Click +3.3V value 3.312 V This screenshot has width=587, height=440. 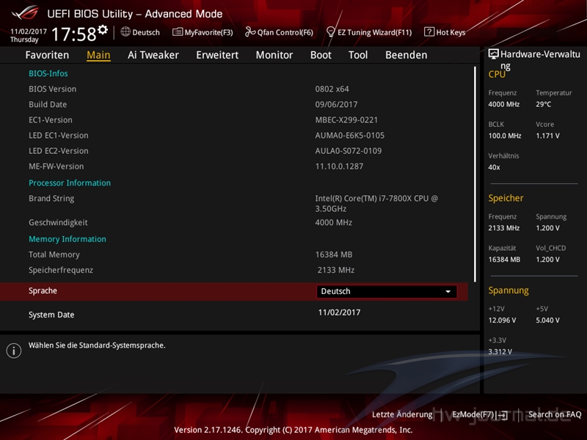pos(500,352)
